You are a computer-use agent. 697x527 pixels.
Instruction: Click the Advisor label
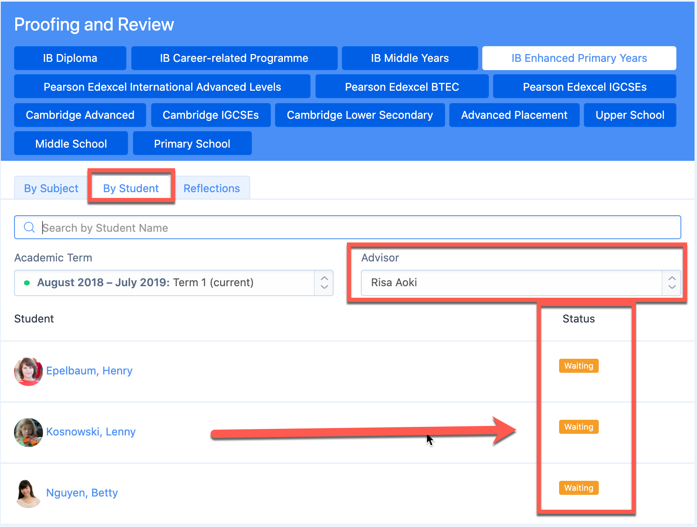click(x=380, y=258)
